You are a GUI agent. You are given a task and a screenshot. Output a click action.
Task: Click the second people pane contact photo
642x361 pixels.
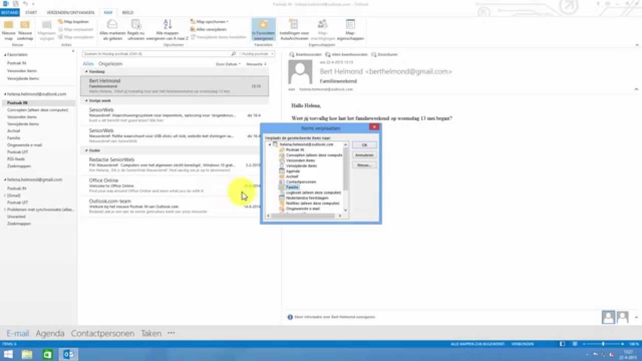(622, 317)
